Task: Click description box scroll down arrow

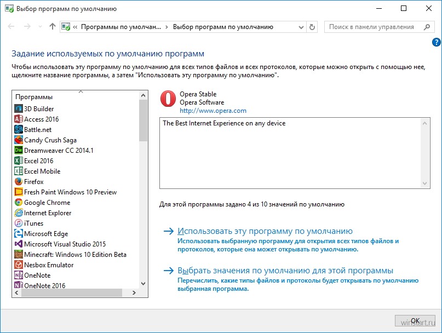Action: 425,183
